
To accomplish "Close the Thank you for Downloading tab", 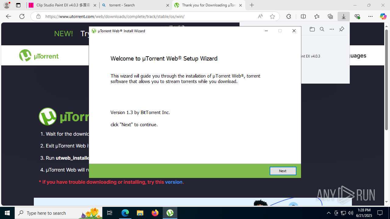I will coord(241,5).
